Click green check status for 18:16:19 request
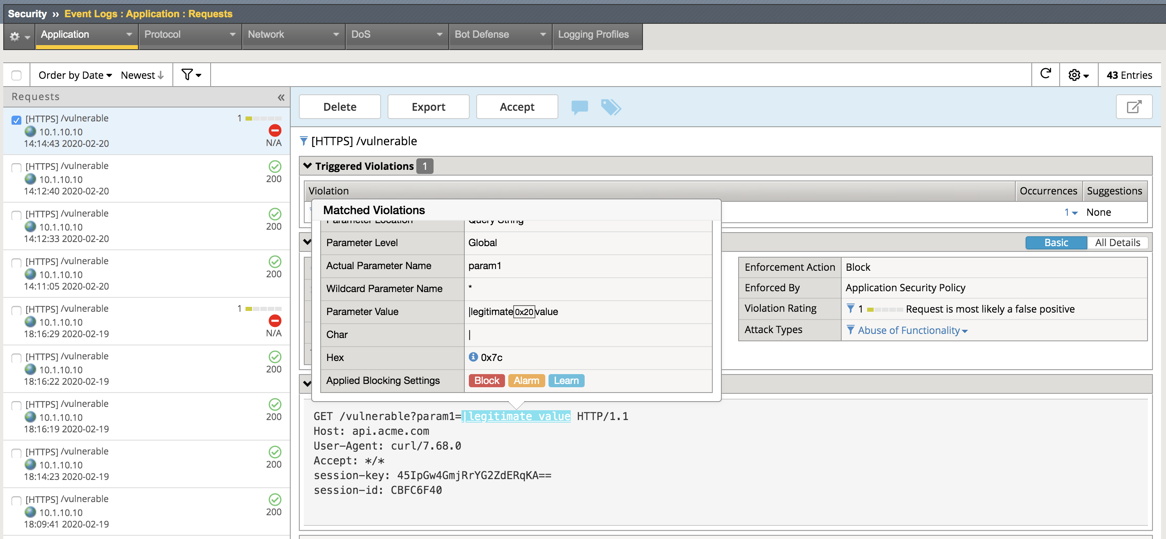The height and width of the screenshot is (539, 1166). pos(275,404)
